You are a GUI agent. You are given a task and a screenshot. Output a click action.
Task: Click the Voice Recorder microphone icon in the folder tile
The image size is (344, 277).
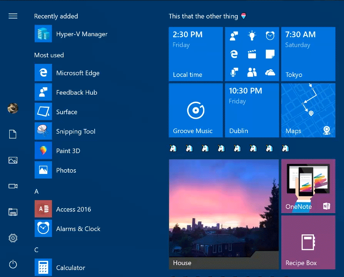[x=234, y=72]
